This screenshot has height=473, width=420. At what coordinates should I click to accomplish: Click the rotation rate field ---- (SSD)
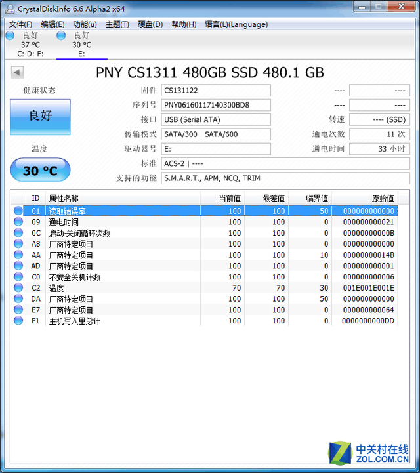tap(379, 120)
